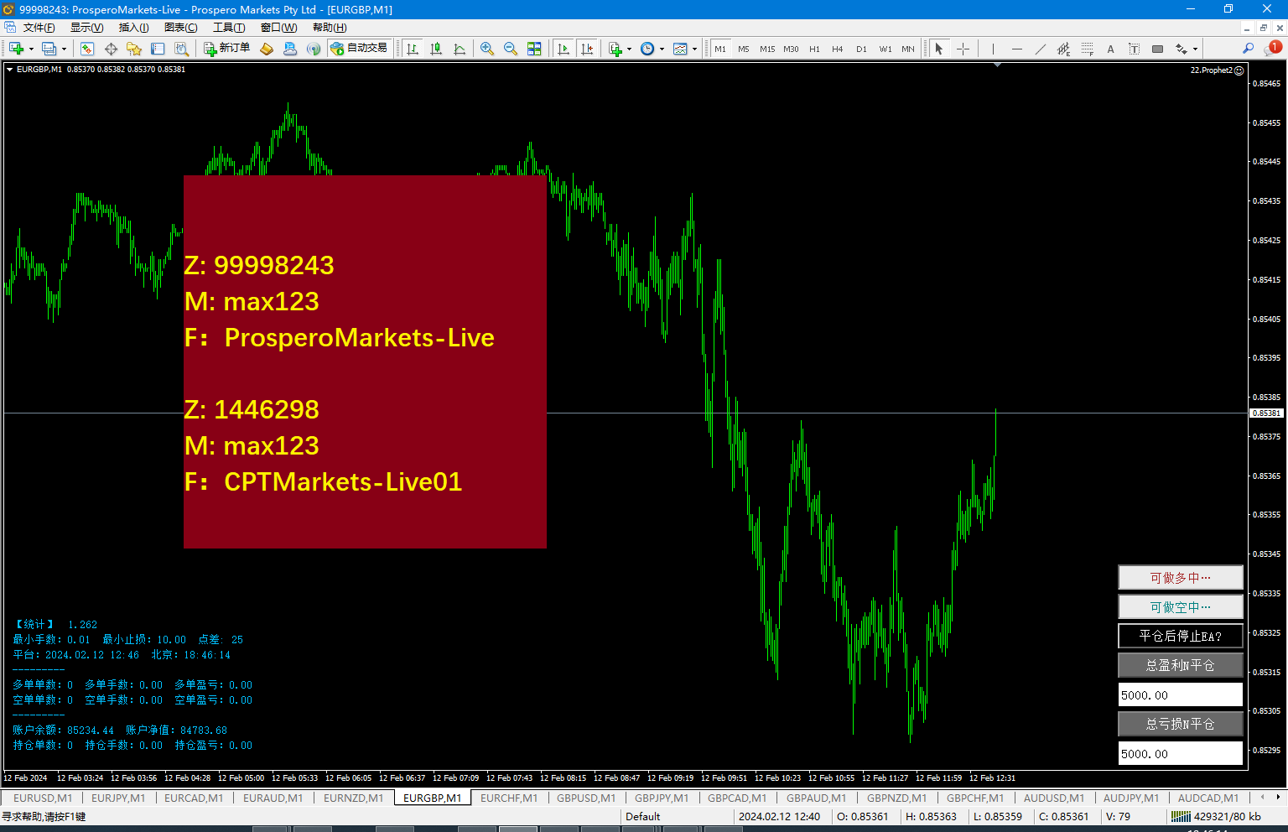
Task: Switch to the EURUSD,M1 chart tab
Action: click(x=43, y=798)
